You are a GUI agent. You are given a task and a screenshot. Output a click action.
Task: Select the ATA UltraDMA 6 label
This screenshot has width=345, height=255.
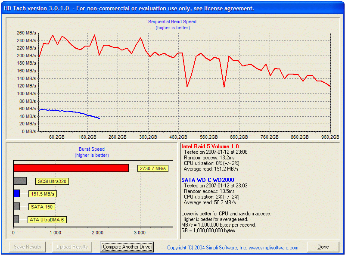click(x=47, y=220)
